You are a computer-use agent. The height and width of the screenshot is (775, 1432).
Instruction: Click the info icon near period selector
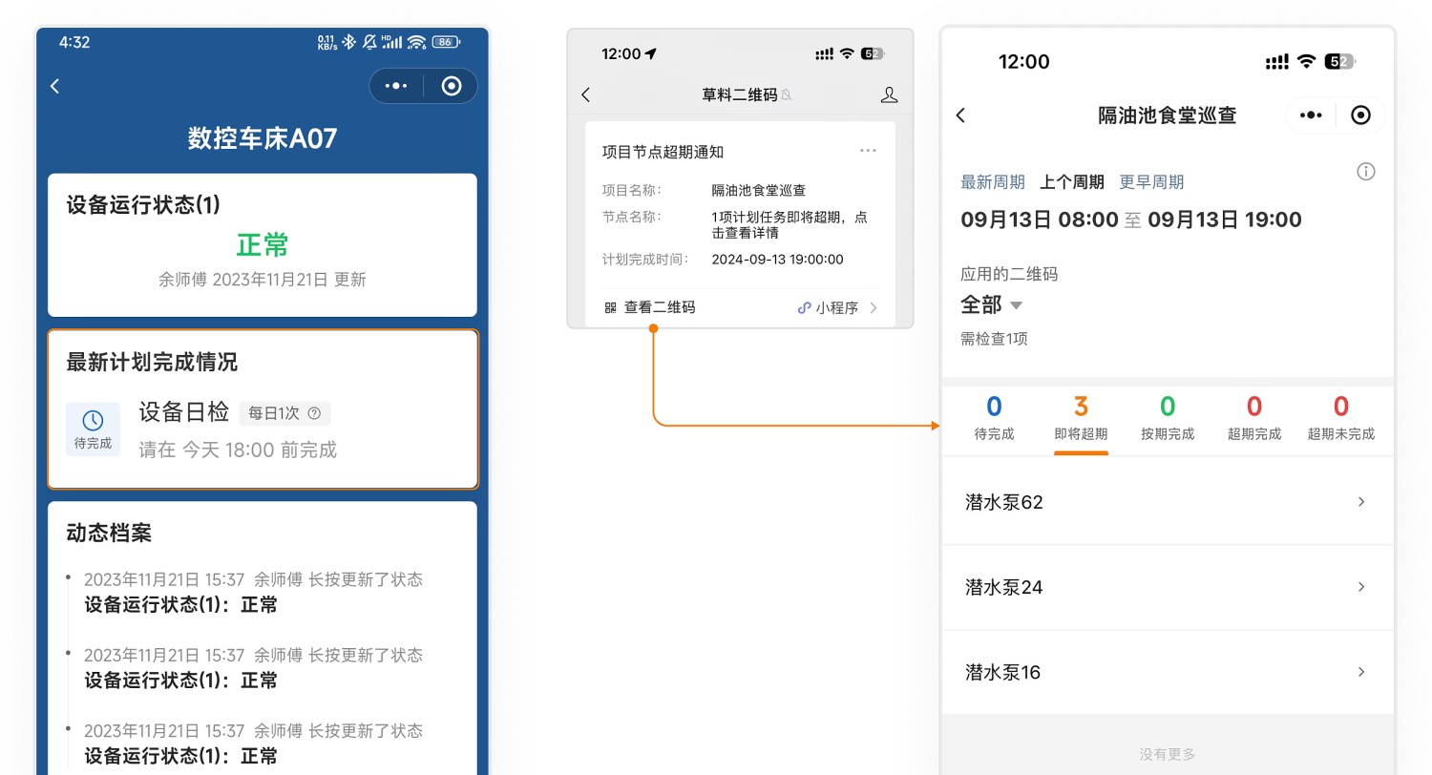click(x=1365, y=172)
